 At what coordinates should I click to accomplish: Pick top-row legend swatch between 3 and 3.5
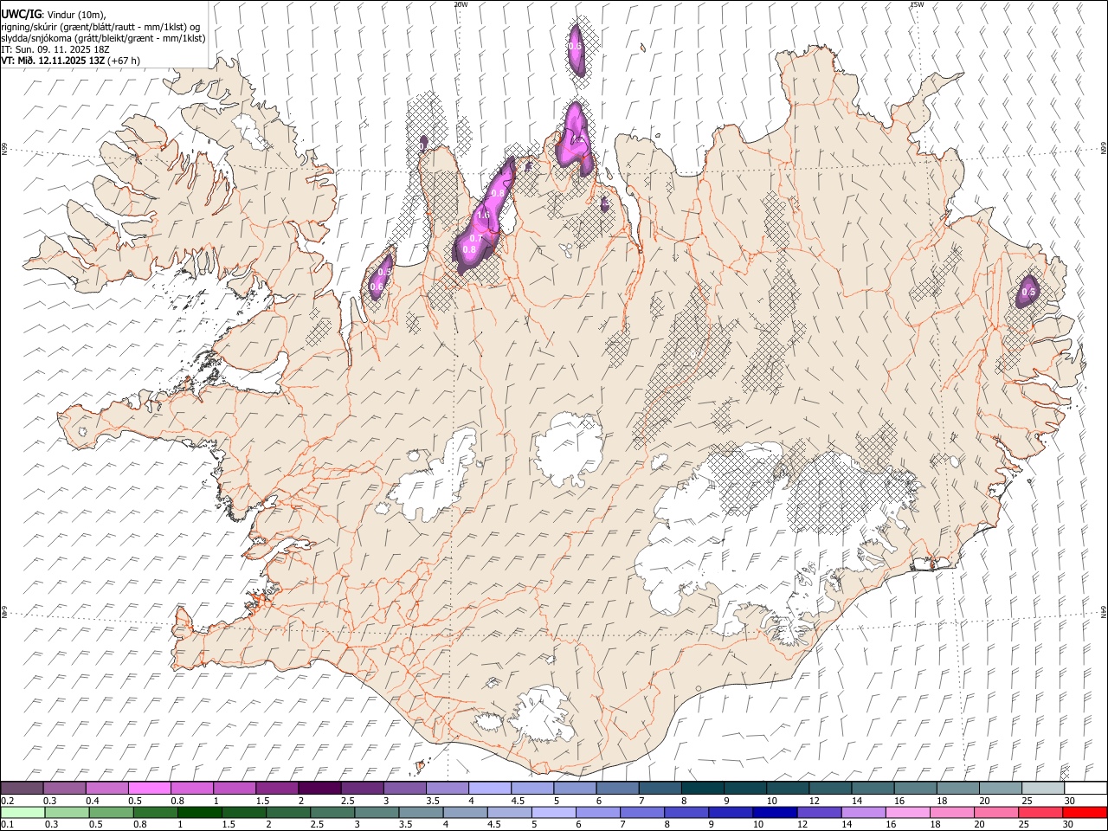point(404,789)
